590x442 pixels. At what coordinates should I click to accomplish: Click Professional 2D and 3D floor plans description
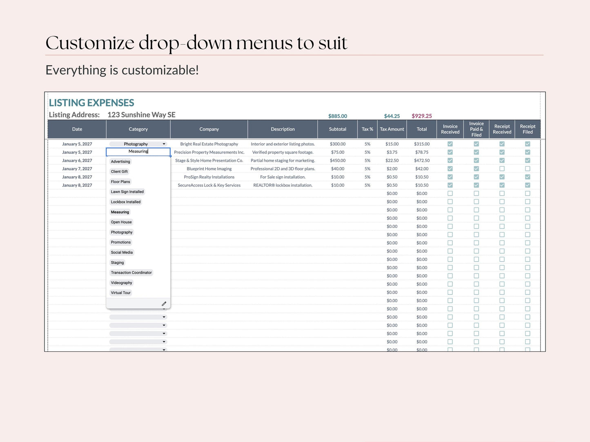point(283,169)
